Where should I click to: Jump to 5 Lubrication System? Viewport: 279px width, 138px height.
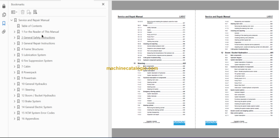[34, 55]
